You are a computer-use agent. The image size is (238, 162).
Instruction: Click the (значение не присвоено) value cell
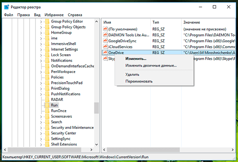point(205,29)
